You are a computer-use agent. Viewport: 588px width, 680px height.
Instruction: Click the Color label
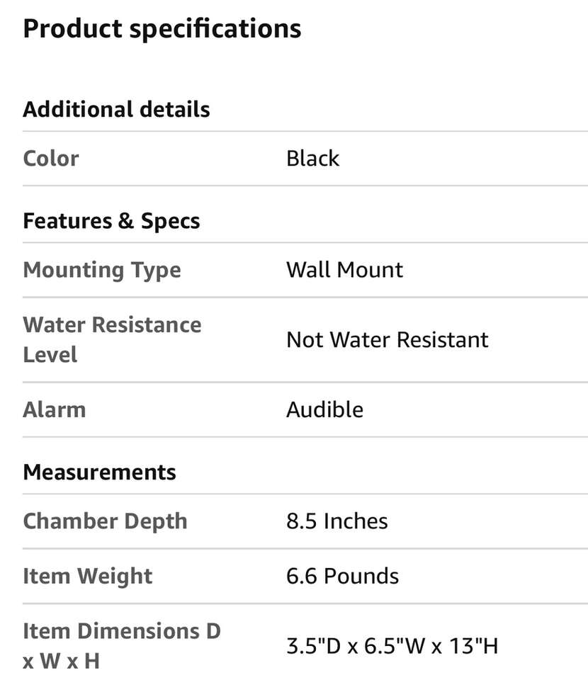pos(51,159)
